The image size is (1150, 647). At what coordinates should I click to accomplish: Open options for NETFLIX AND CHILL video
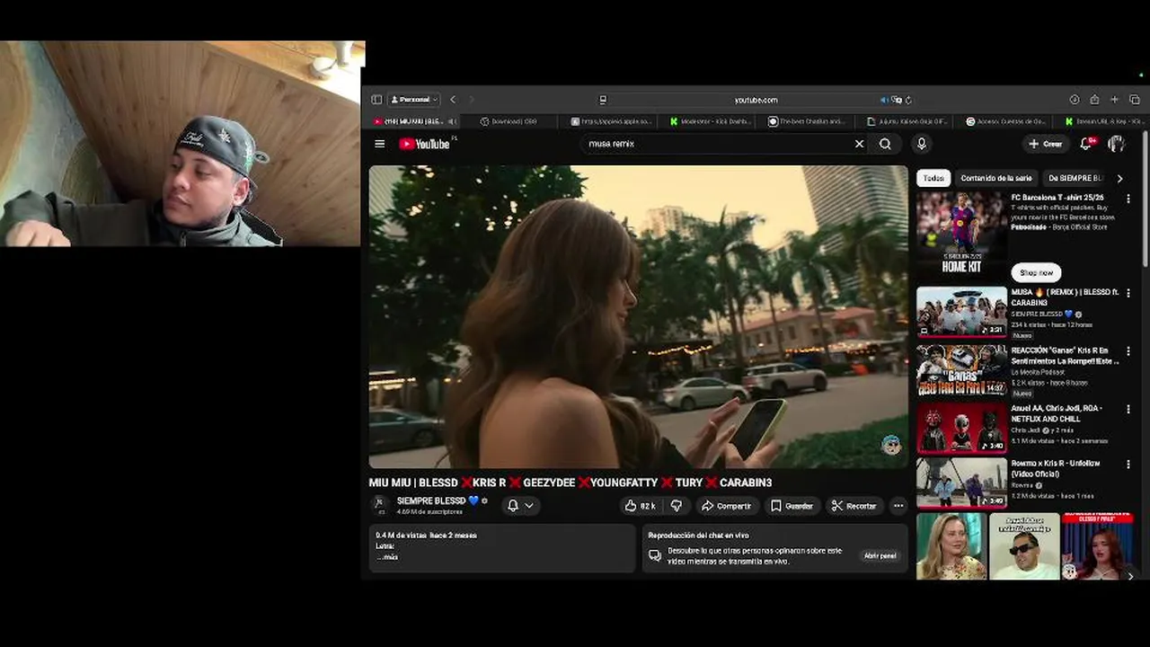(x=1128, y=409)
